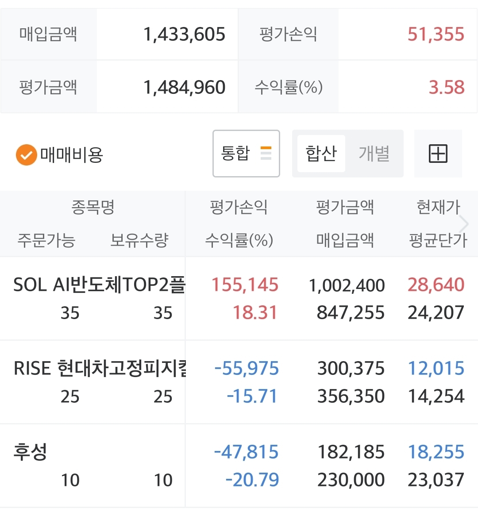Click the 평균단가 column header
The width and height of the screenshot is (478, 516).
[x=438, y=240]
